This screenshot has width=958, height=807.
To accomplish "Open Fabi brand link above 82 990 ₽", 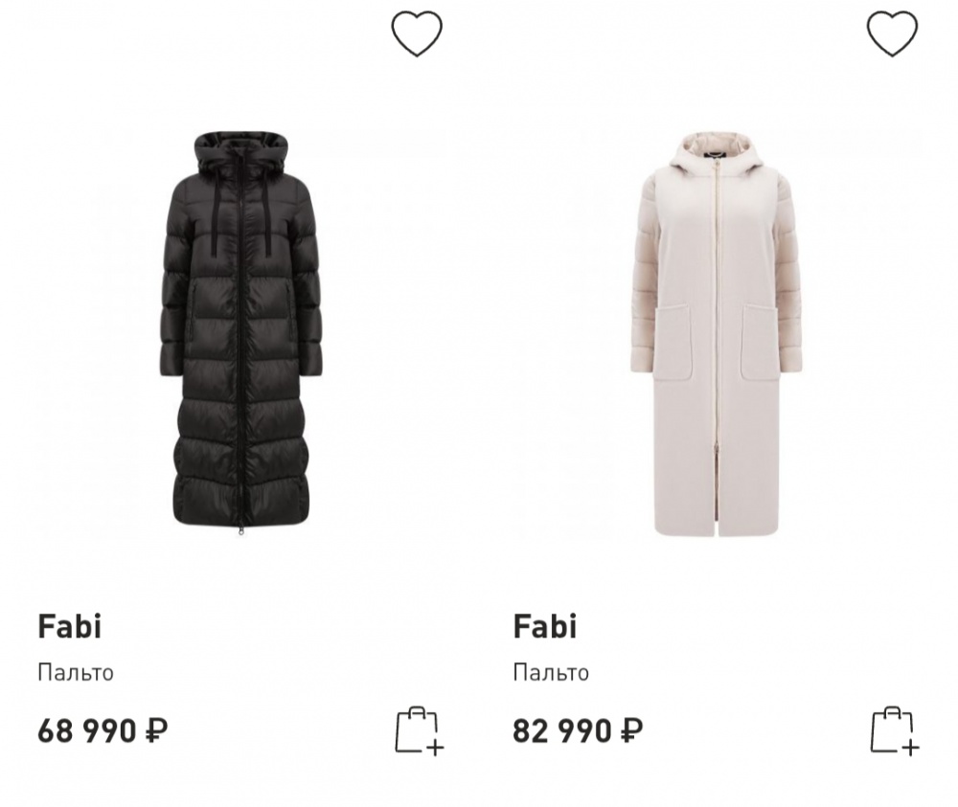I will (544, 626).
